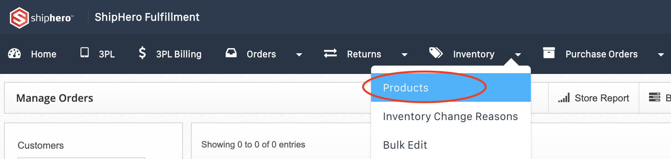Screen dimensions: 671x159
Task: Click the Returns exchange arrows icon
Action: [x=330, y=53]
